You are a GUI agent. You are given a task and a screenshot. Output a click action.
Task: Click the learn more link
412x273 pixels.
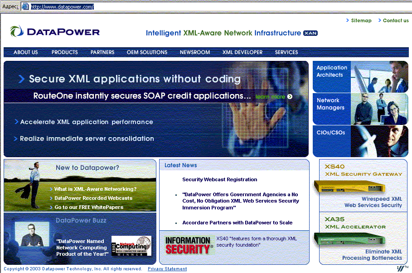(x=271, y=97)
